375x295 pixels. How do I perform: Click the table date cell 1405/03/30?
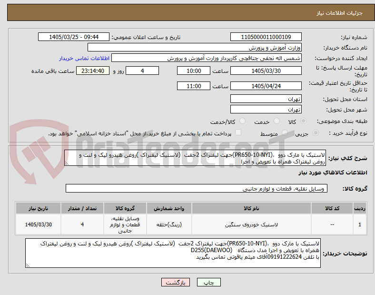pyautogui.click(x=38, y=224)
